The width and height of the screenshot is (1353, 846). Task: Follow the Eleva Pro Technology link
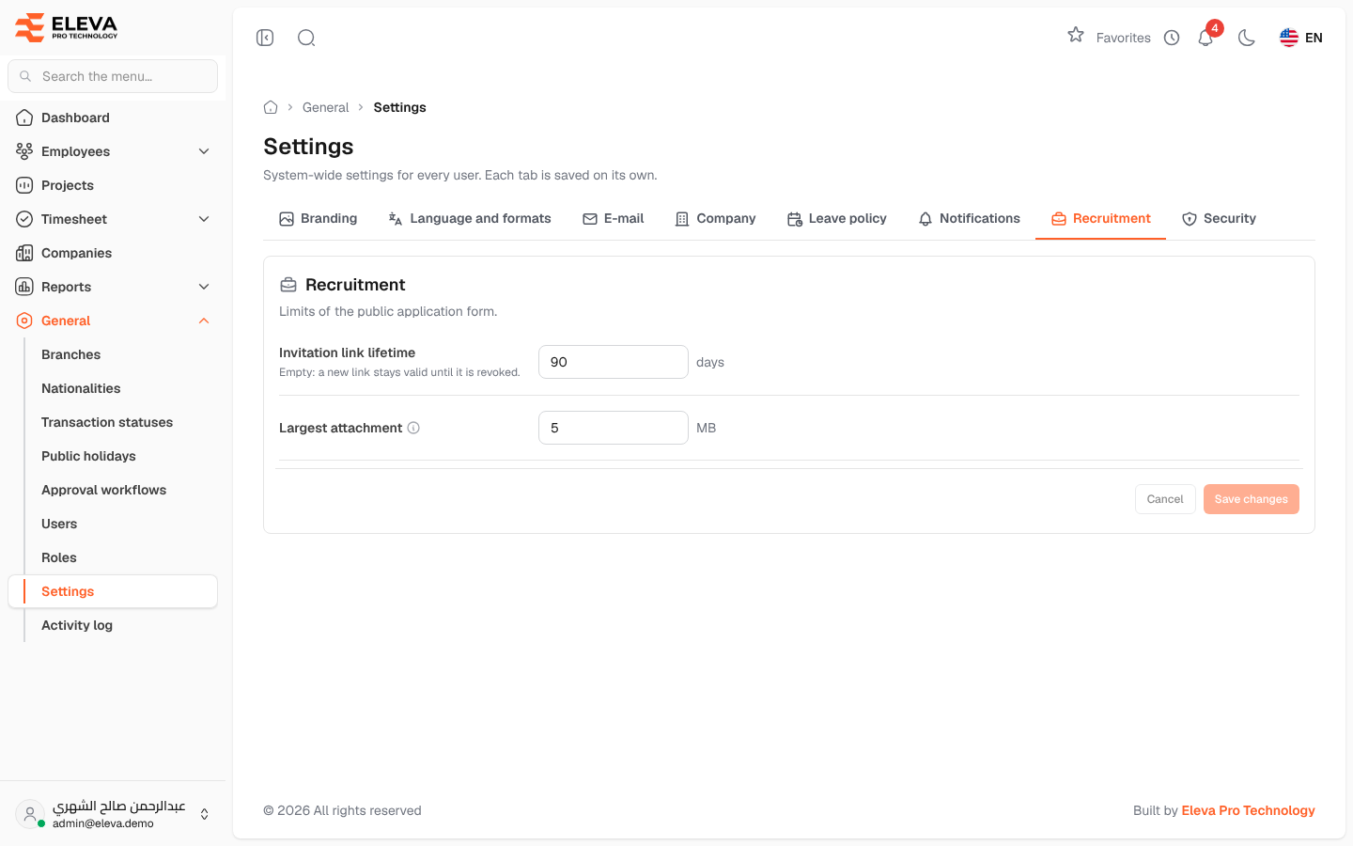click(1248, 810)
